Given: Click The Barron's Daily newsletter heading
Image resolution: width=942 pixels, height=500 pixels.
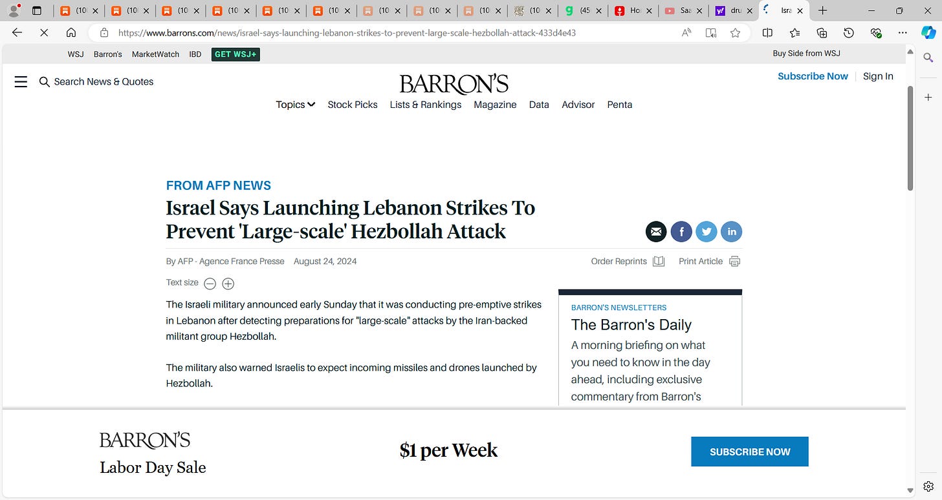Looking at the screenshot, I should (x=631, y=325).
